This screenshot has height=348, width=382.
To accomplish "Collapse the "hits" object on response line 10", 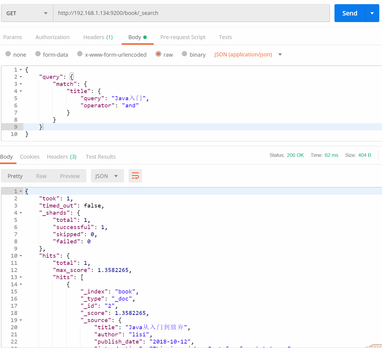I will 21,256.
